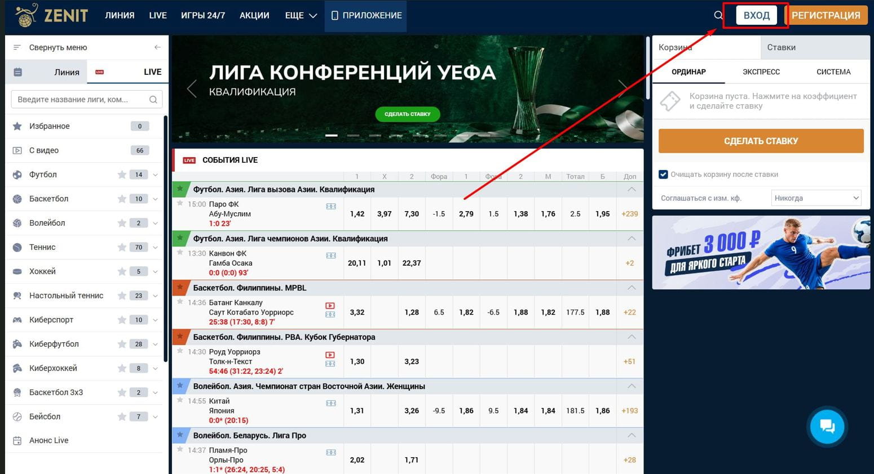Open the Фрибет 3000 ₽ promo banner

click(x=761, y=253)
